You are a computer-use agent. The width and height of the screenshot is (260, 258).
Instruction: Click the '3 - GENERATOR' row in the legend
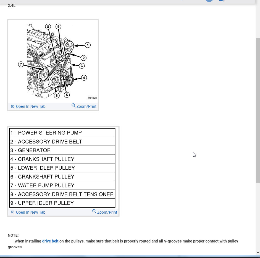click(x=62, y=150)
